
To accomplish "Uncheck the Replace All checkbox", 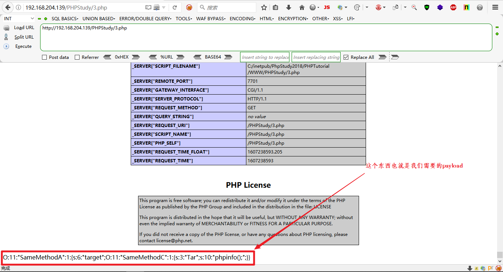I will (x=345, y=57).
